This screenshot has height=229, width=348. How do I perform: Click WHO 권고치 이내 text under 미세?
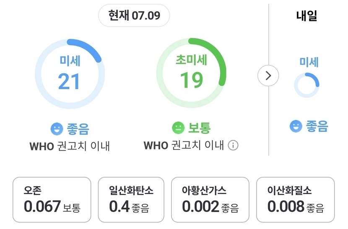(x=70, y=146)
